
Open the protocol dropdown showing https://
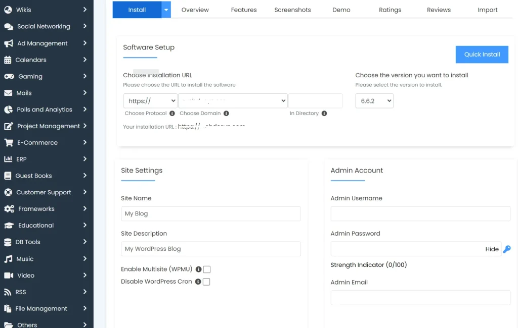pos(150,100)
